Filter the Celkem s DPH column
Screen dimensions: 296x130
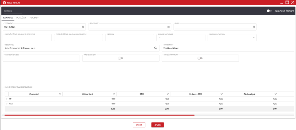point(221,94)
